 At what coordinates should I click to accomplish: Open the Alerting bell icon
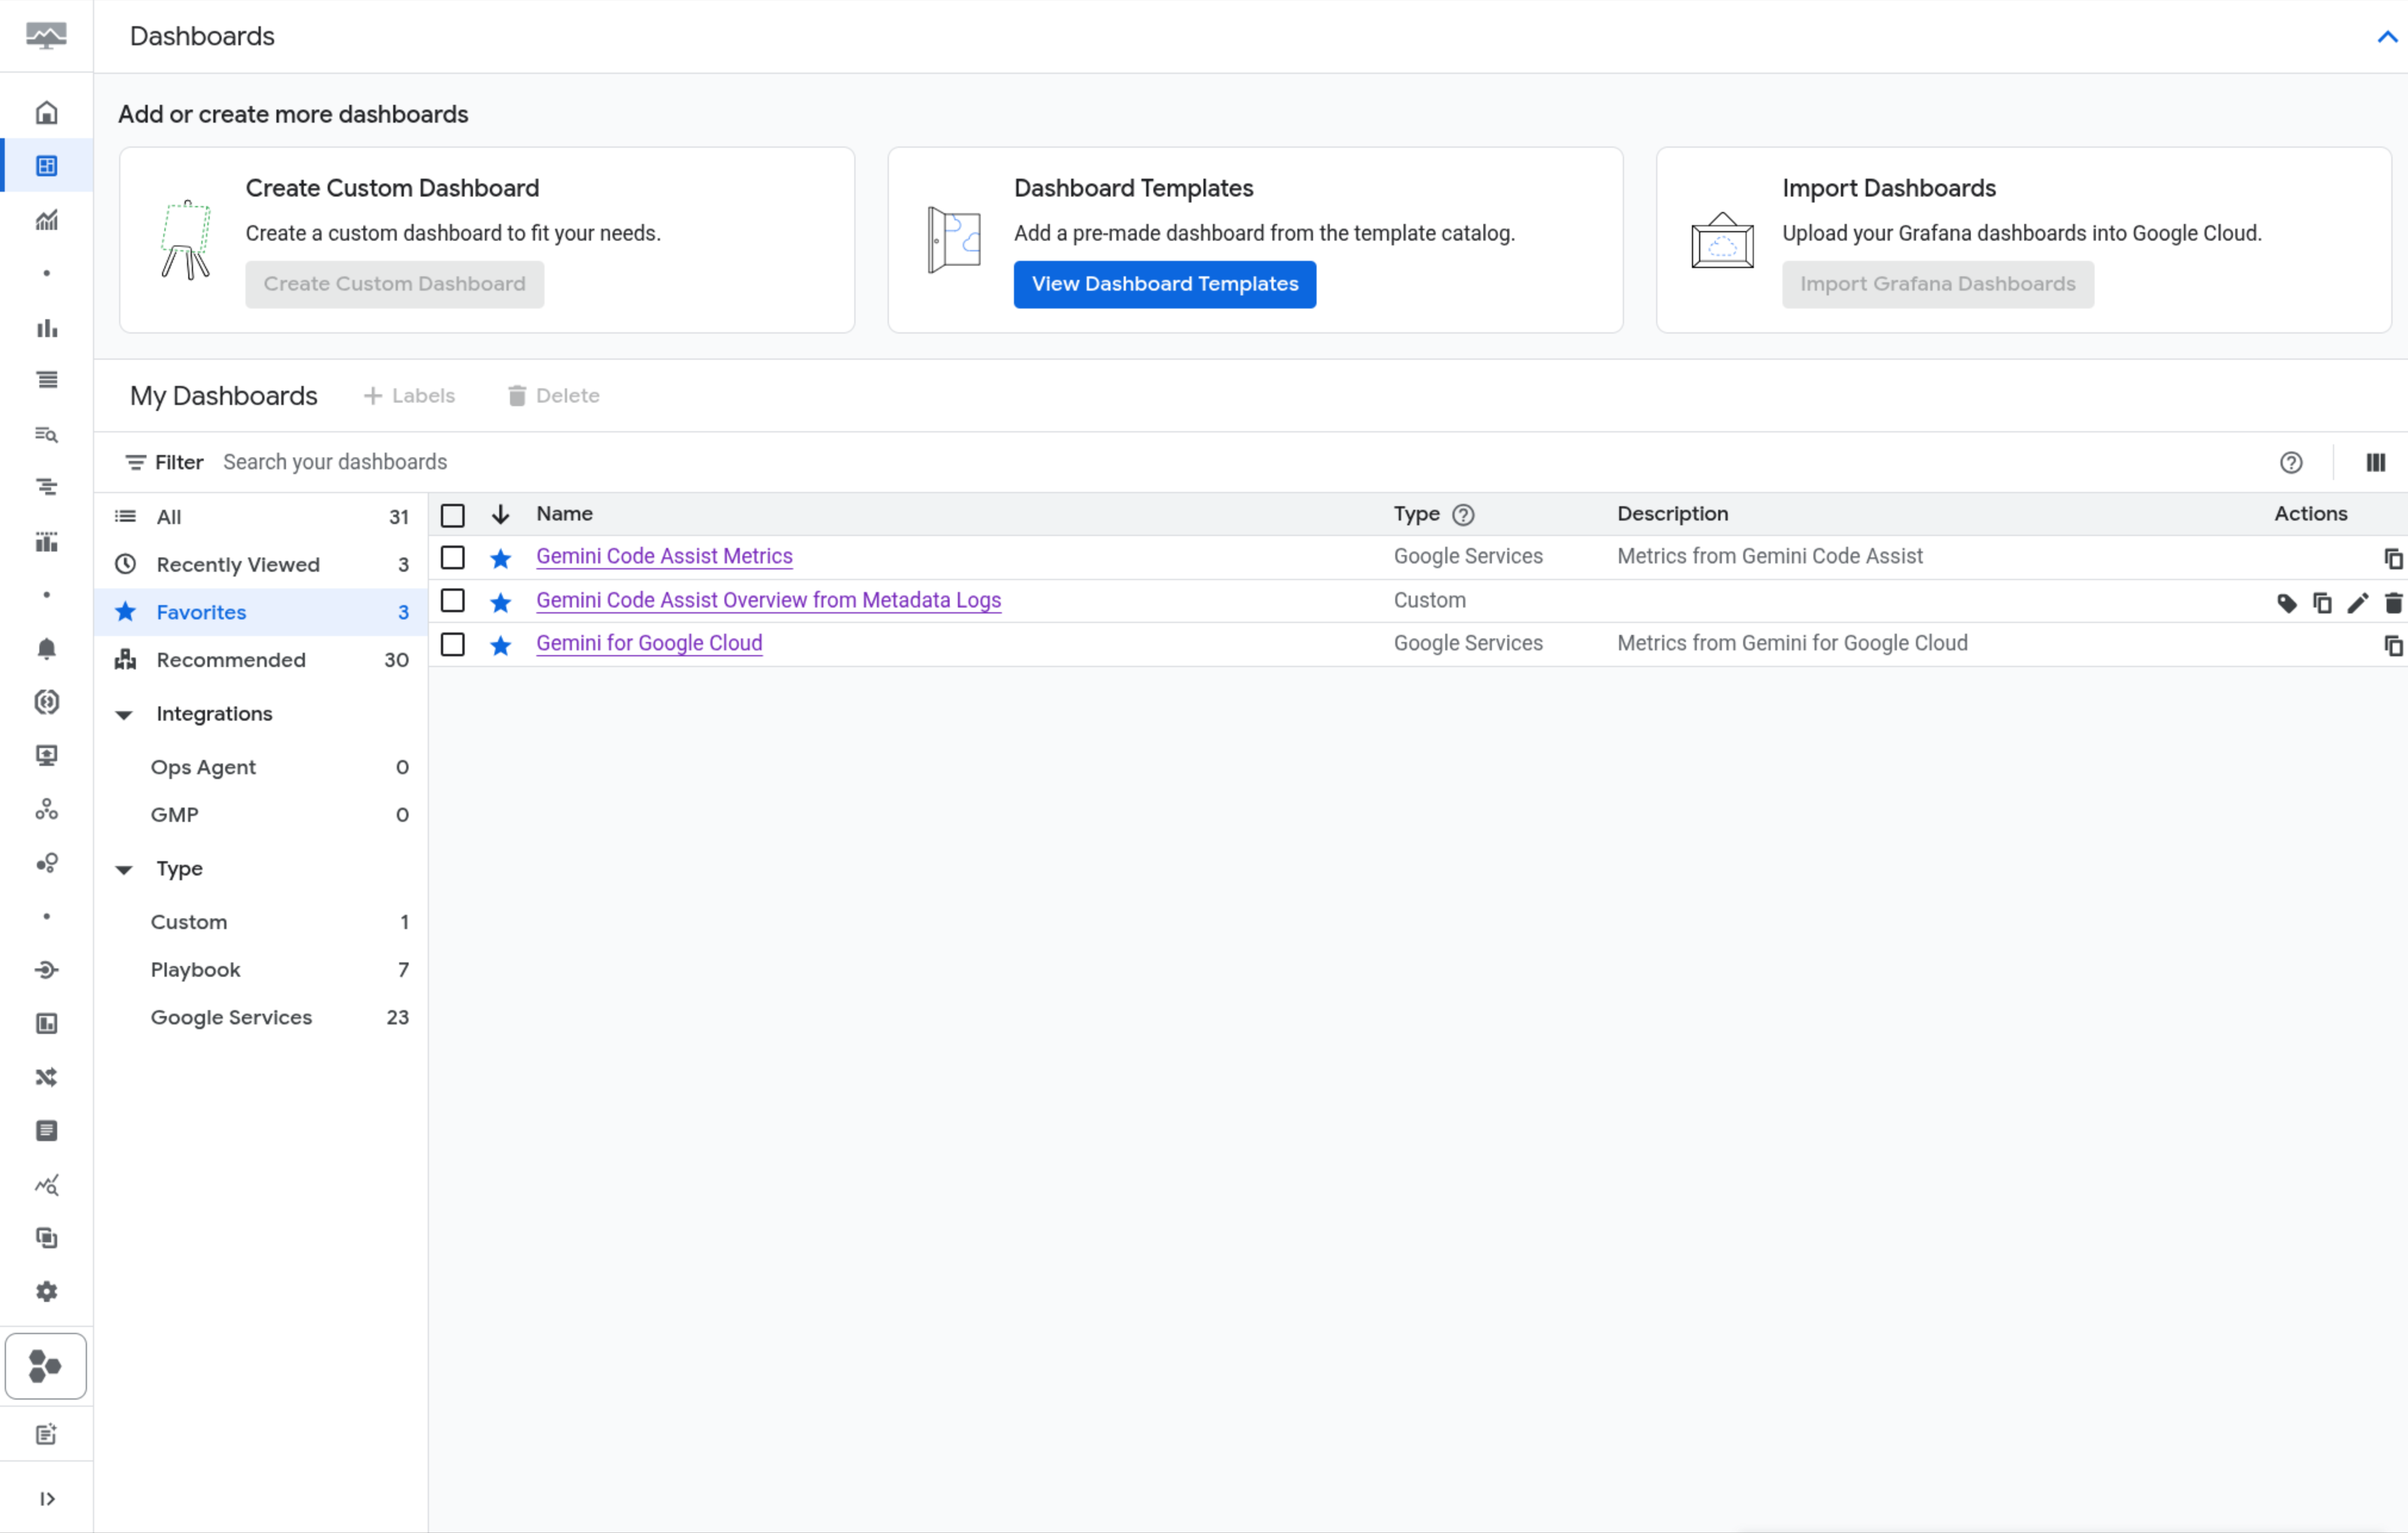[x=46, y=648]
